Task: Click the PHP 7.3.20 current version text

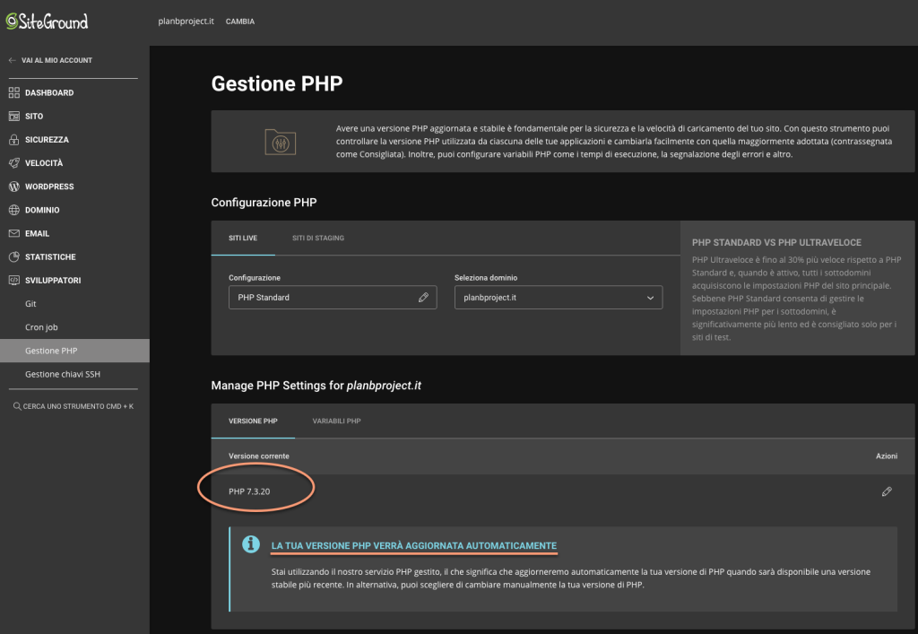Action: pyautogui.click(x=249, y=491)
